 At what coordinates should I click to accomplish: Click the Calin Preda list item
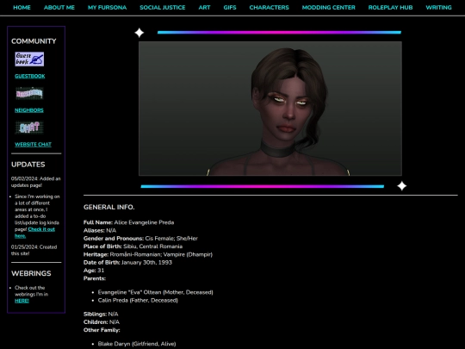pos(138,301)
